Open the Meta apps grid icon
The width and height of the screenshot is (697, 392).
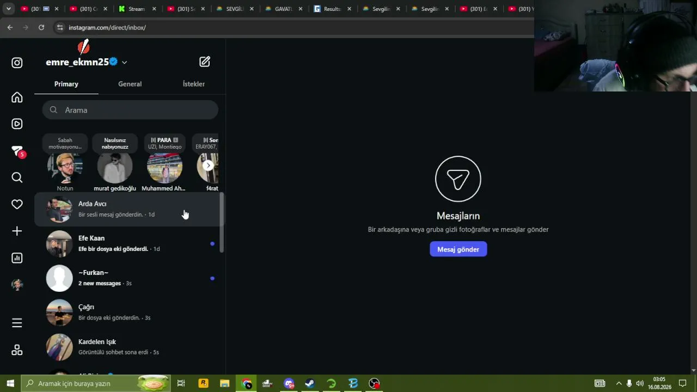17,350
